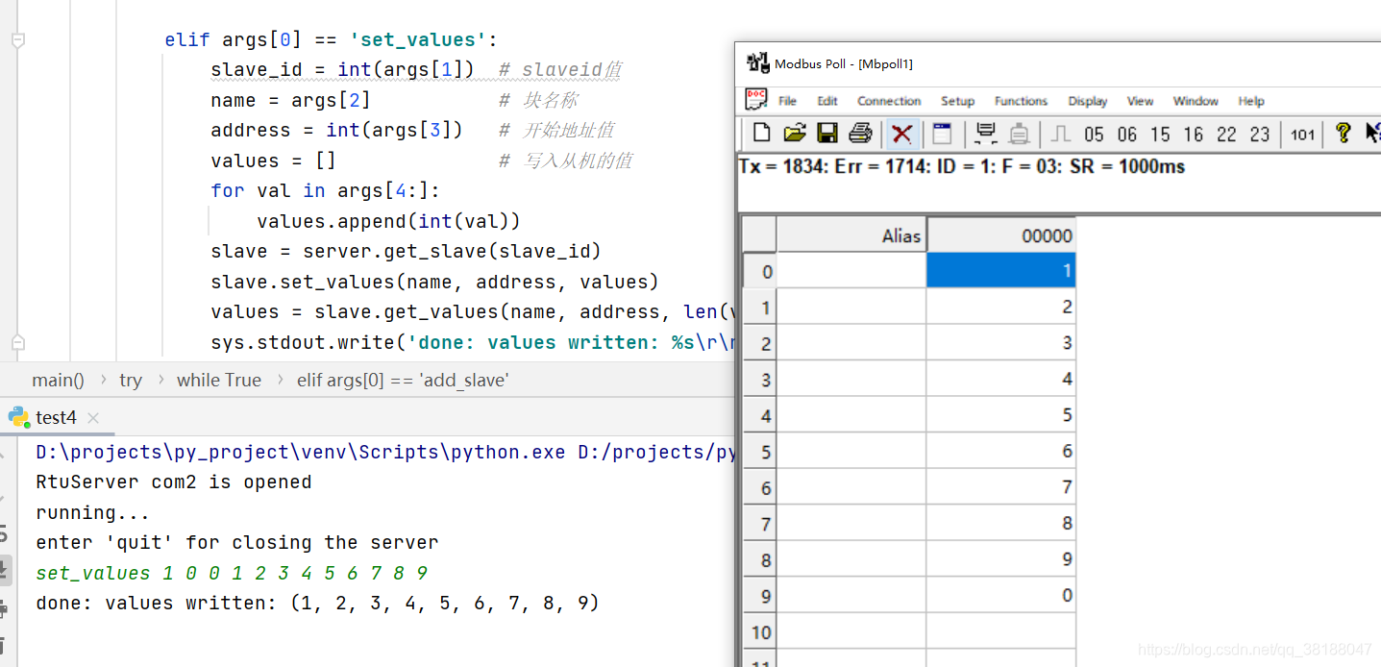
Task: Click row header 3 in register table
Action: click(x=760, y=380)
